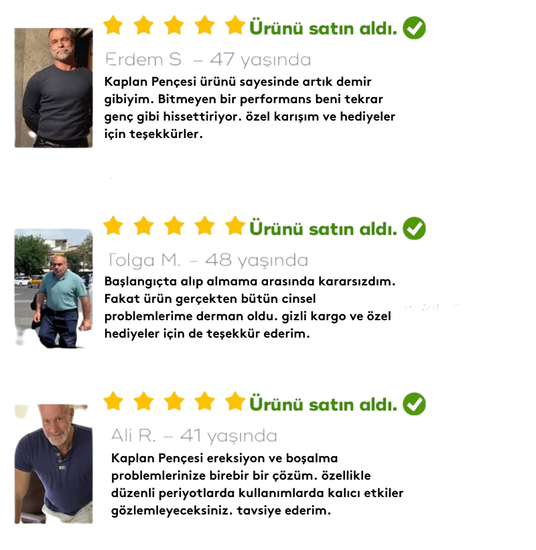Viewport: 536px width, 550px height.
Task: Click the top 'Ürünü satın aldı.' label
Action: (x=323, y=28)
